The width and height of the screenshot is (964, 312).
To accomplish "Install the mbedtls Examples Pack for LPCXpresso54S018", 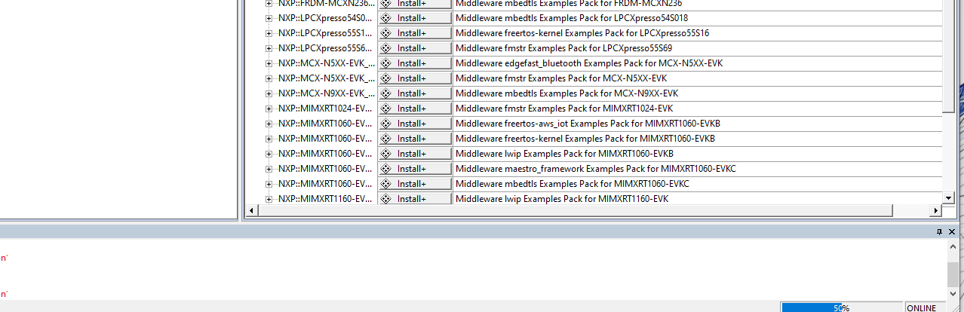I will [414, 18].
